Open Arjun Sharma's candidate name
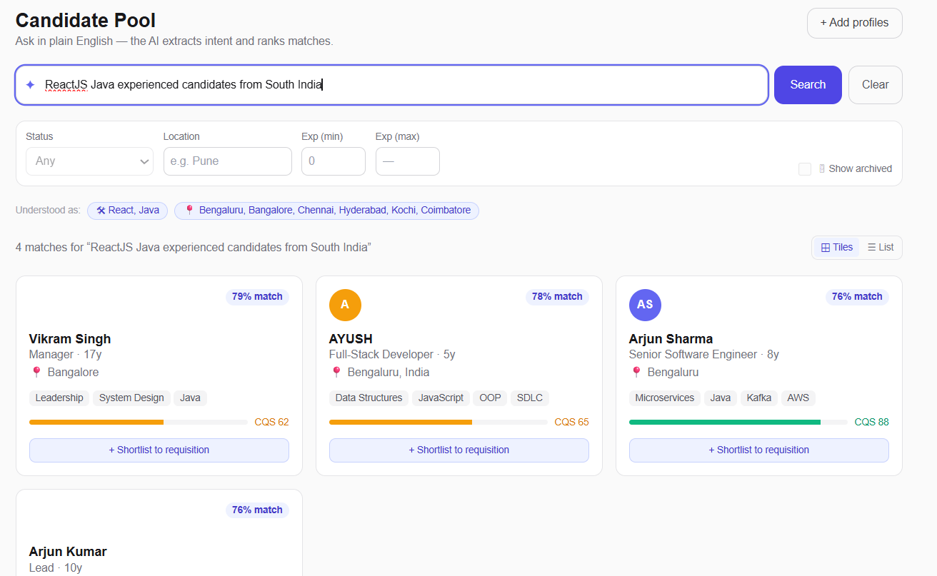The image size is (937, 576). [671, 339]
